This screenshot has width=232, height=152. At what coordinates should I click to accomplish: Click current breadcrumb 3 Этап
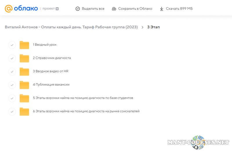point(153,27)
